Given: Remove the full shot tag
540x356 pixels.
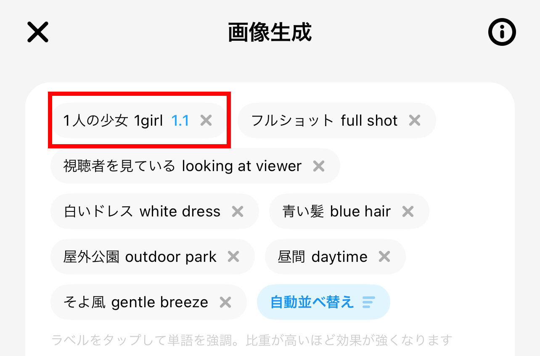Looking at the screenshot, I should 415,121.
